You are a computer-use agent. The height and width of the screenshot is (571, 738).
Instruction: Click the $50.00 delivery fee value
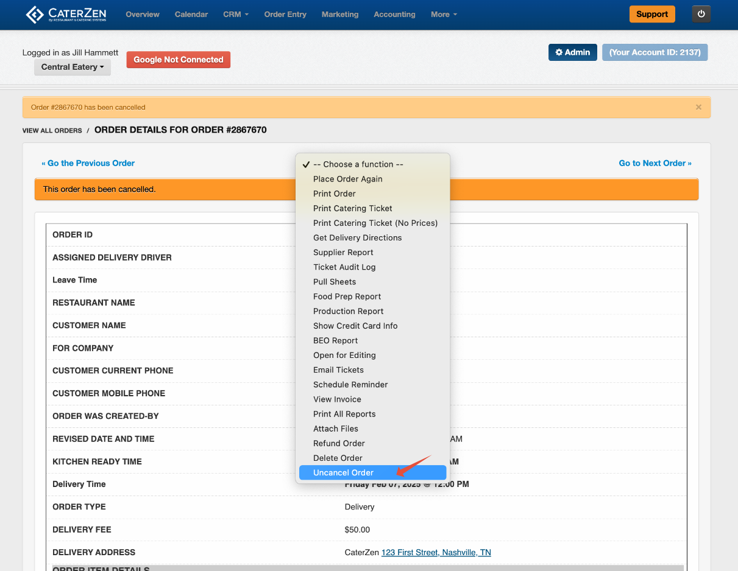pos(357,530)
